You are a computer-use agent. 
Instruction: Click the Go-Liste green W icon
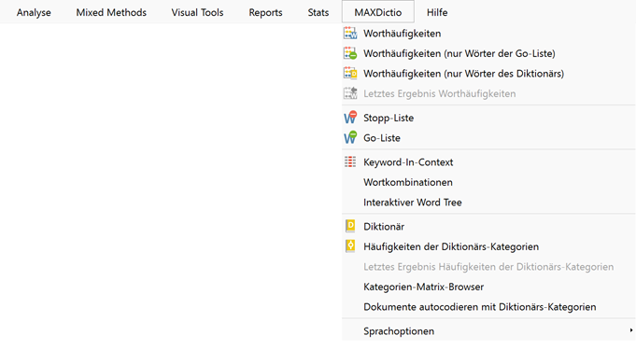click(350, 138)
